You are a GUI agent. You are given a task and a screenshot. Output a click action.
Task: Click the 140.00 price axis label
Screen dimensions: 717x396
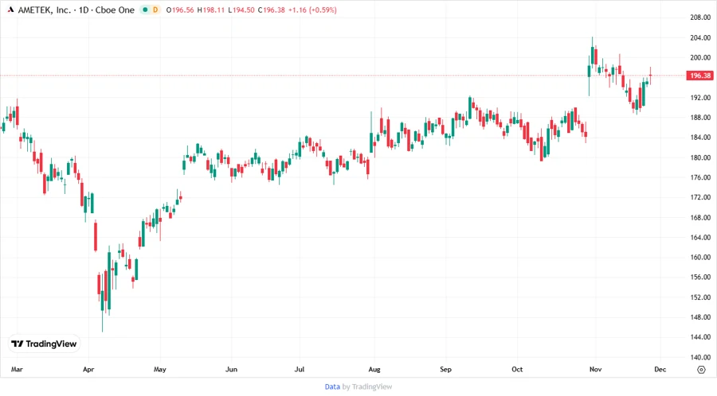[700, 357]
